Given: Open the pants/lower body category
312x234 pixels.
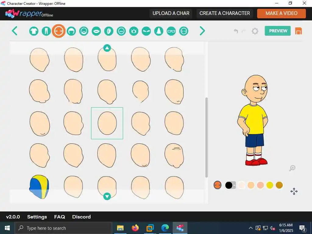Looking at the screenshot, I should (46, 31).
